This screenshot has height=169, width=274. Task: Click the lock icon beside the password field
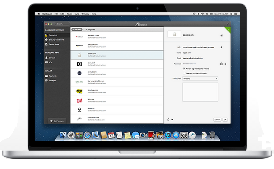(225, 64)
